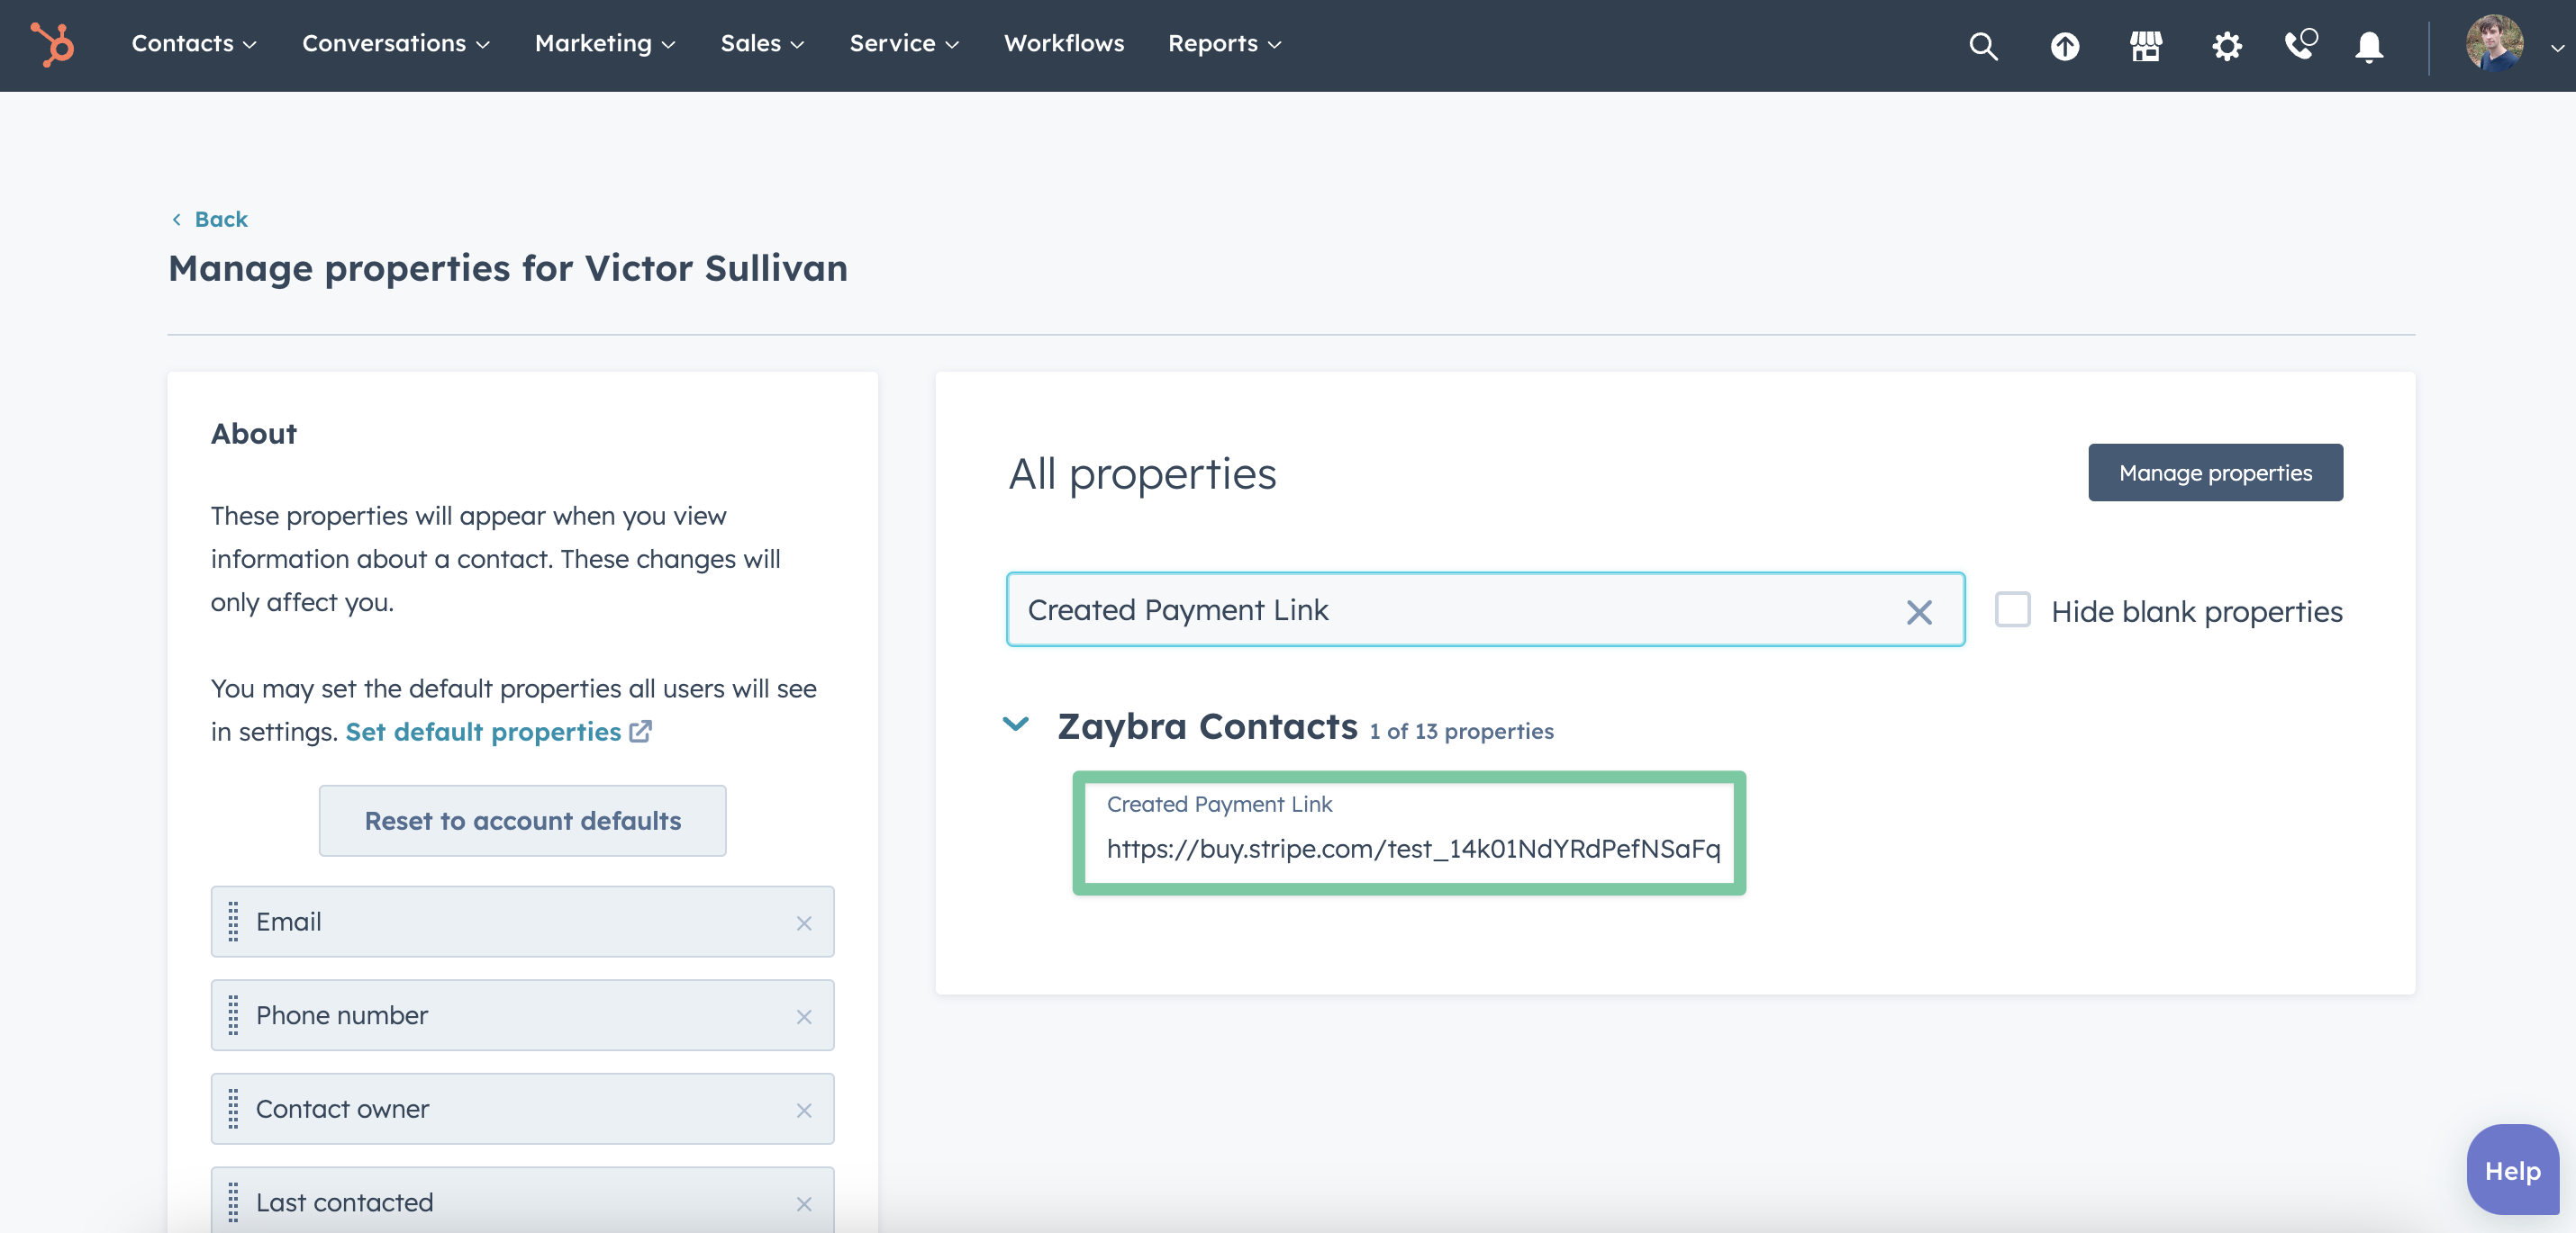Click the Email property row

522,922
